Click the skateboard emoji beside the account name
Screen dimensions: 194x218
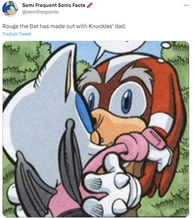tap(90, 5)
